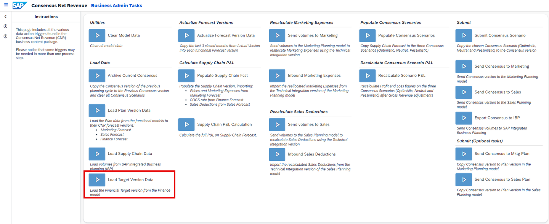This screenshot has width=549, height=224.
Task: Run the Clear Model Data trigger
Action: (97, 35)
